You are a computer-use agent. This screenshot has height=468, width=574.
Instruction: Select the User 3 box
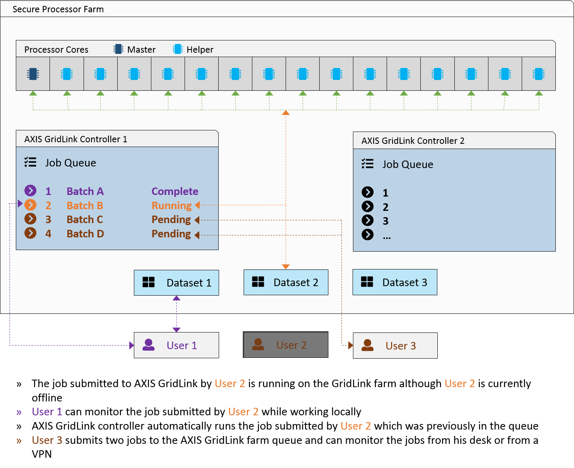pos(395,346)
